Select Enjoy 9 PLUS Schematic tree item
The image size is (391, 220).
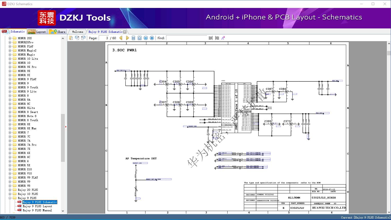pyautogui.click(x=40, y=202)
